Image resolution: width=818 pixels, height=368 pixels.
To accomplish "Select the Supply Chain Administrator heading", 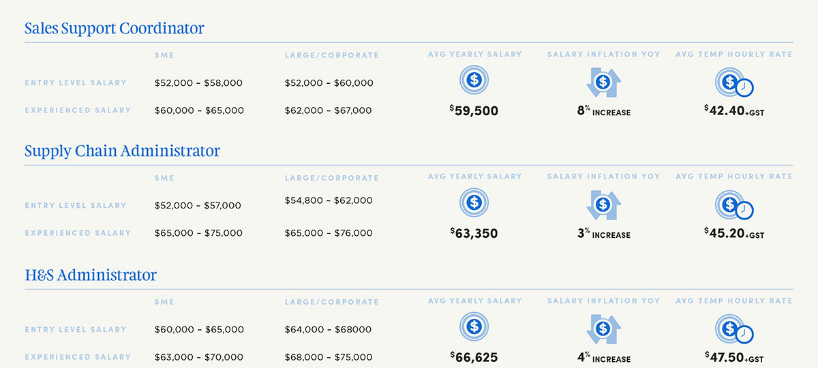I will [x=122, y=151].
